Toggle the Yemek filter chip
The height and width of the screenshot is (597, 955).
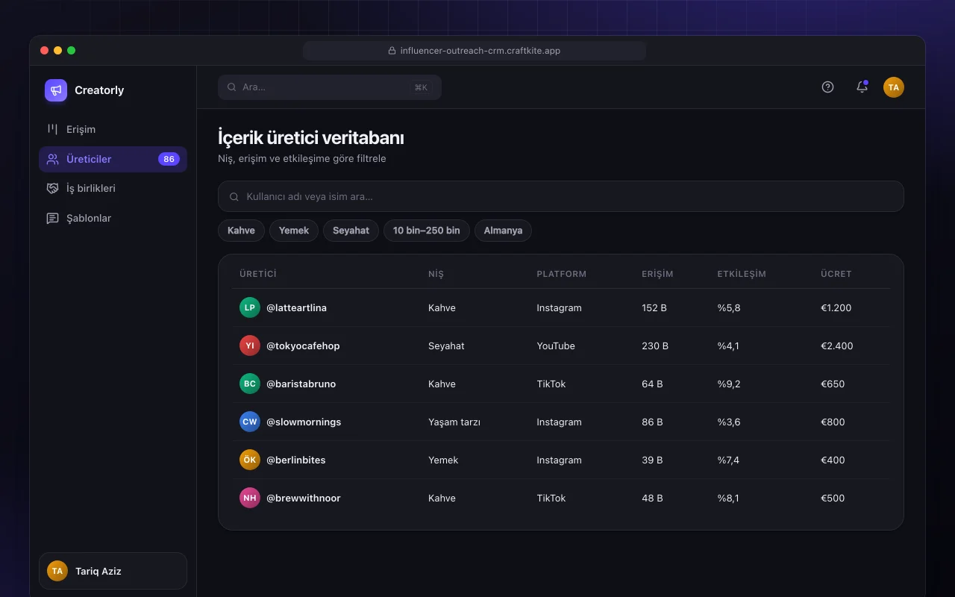[294, 231]
